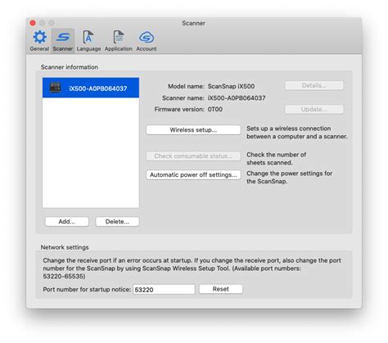Click the 'Port number for startup notice:' label
Viewport: 388px width, 343px height.
pos(87,289)
